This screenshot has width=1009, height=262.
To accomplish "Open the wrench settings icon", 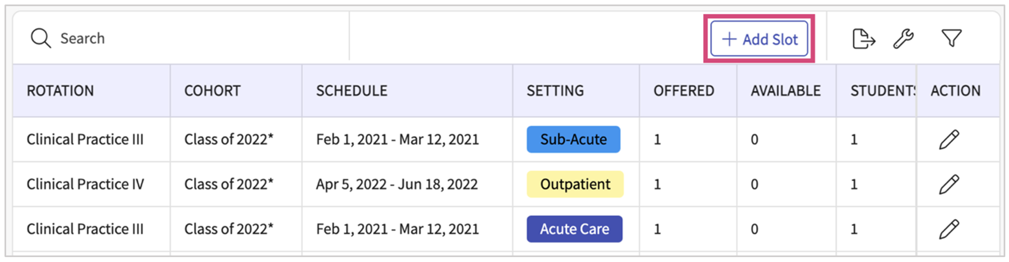I will pos(904,39).
